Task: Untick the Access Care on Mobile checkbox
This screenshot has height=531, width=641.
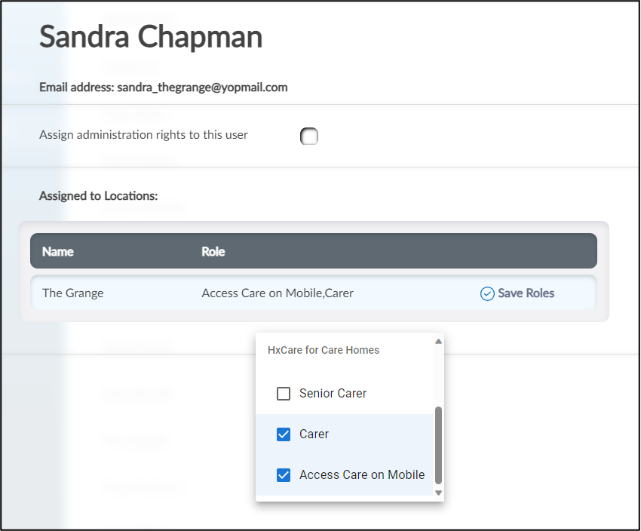Action: (284, 475)
